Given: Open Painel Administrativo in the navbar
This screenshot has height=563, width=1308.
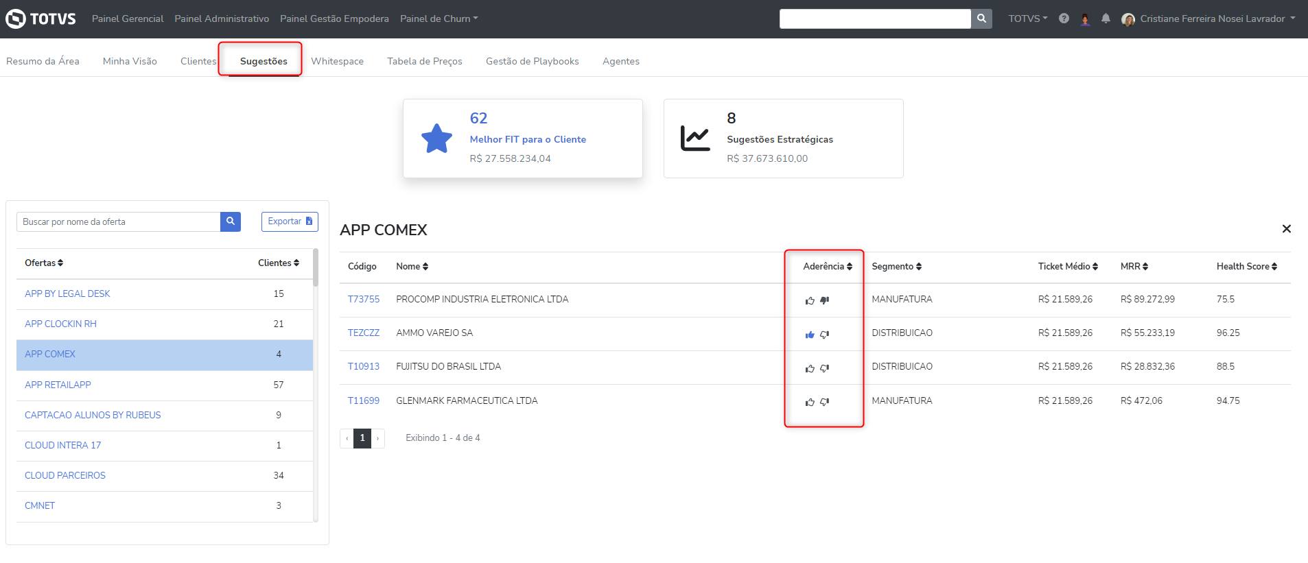Looking at the screenshot, I should 222,19.
